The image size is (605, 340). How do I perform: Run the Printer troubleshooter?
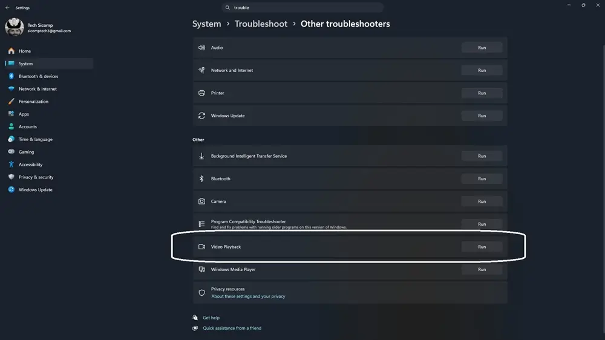click(x=482, y=93)
